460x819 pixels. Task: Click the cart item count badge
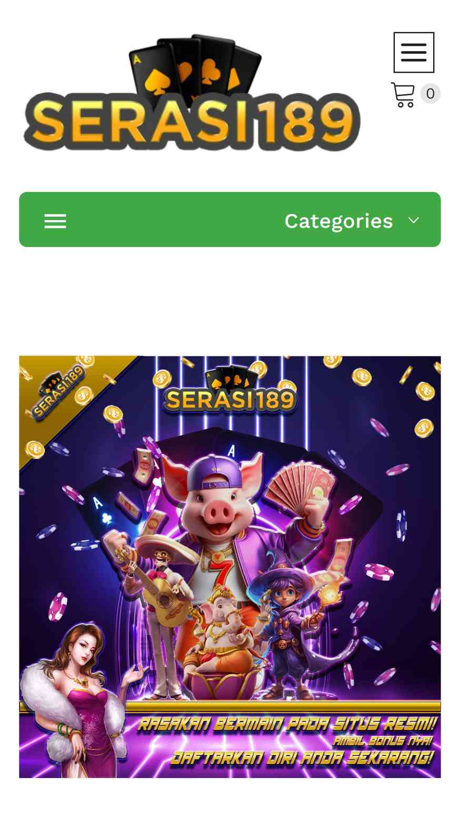430,94
